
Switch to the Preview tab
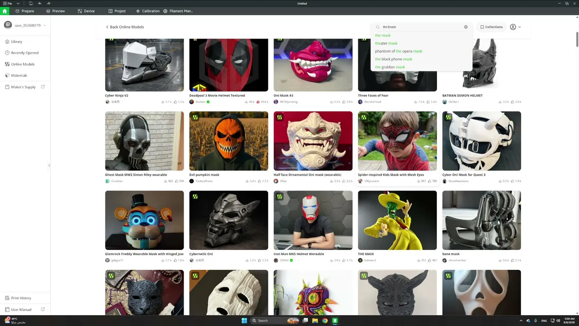click(x=55, y=11)
